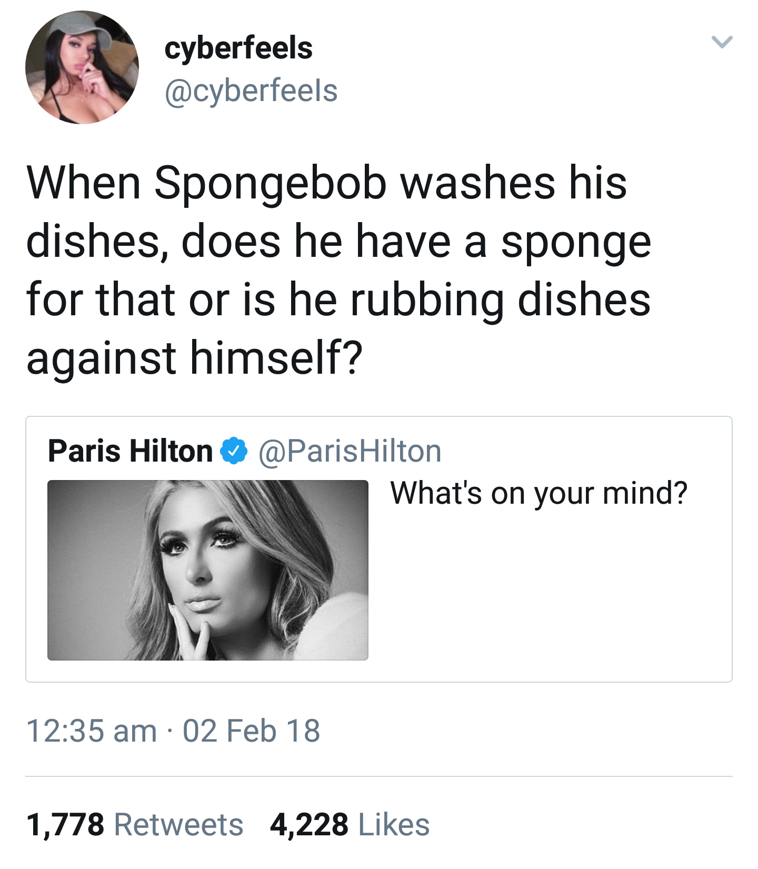Viewport: 758px width, 869px height.
Task: Open the cyberfeels profile picture
Action: 82,68
